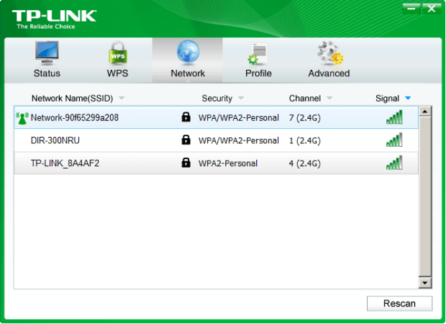Click the network list scrollbar track
The height and width of the screenshot is (324, 446).
click(425, 197)
